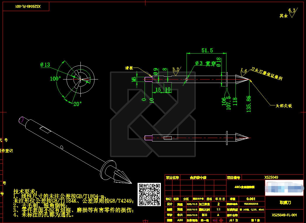The width and height of the screenshot is (306, 223).
Task: Click the 135.86 ordinate dimension
Action: pos(249,104)
